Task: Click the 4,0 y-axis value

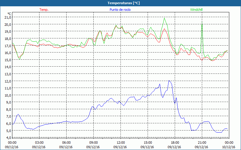Action: point(9,138)
